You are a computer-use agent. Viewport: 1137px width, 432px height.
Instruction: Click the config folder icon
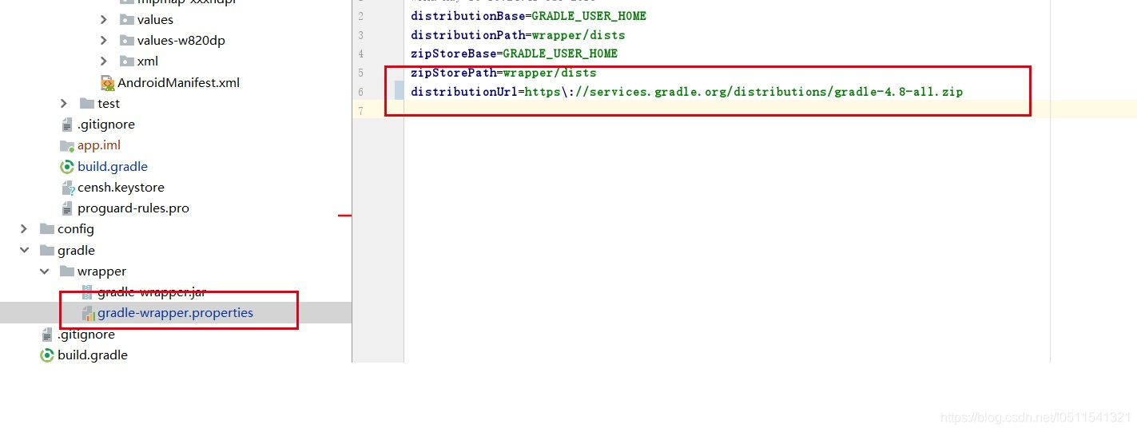tap(47, 228)
